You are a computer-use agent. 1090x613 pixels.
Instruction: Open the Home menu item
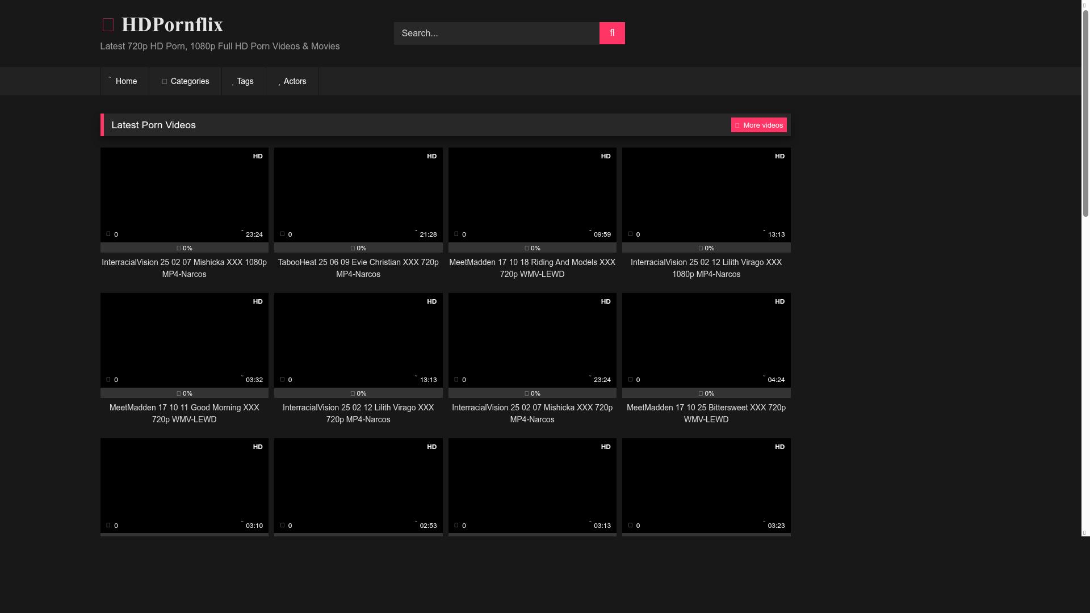[x=124, y=81]
